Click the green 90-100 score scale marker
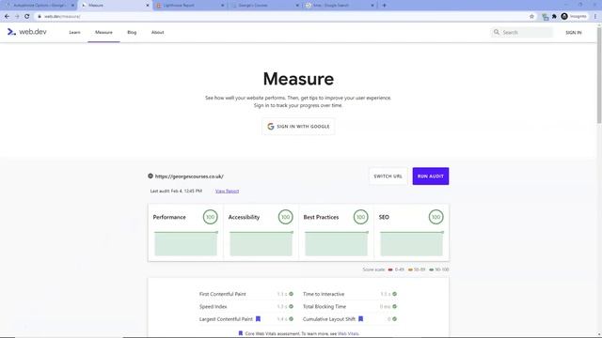Screen dimensions: 602x338 pos(432,269)
